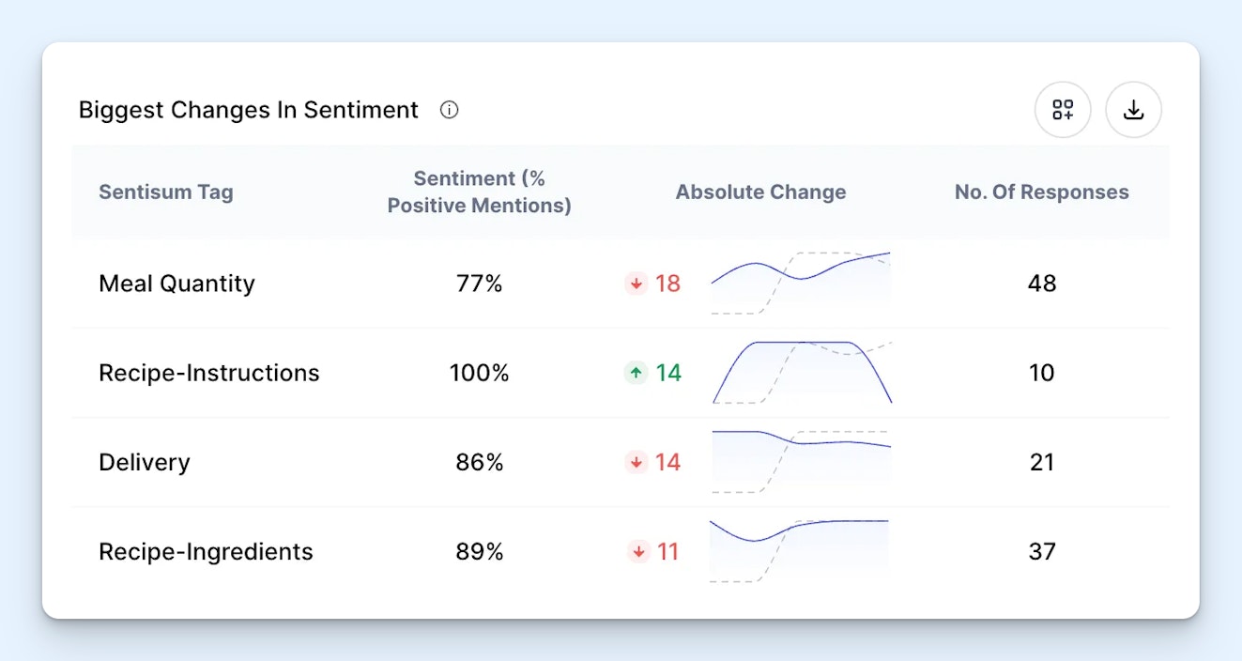Sort by Sentiment % Positive Mentions header

pyautogui.click(x=479, y=192)
